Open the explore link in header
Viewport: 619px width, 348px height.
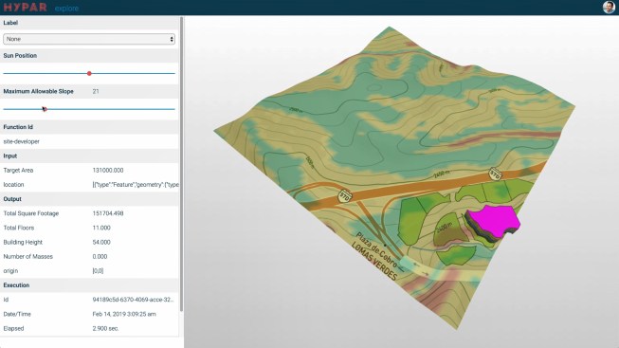click(66, 9)
